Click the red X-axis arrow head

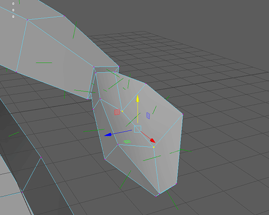[153, 141]
